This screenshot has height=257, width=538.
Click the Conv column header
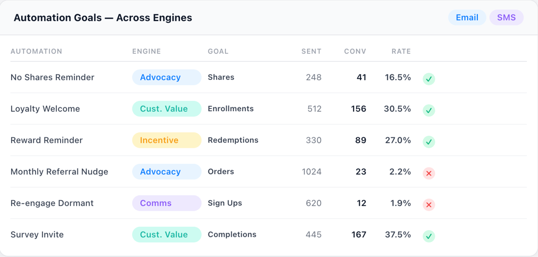(x=355, y=51)
